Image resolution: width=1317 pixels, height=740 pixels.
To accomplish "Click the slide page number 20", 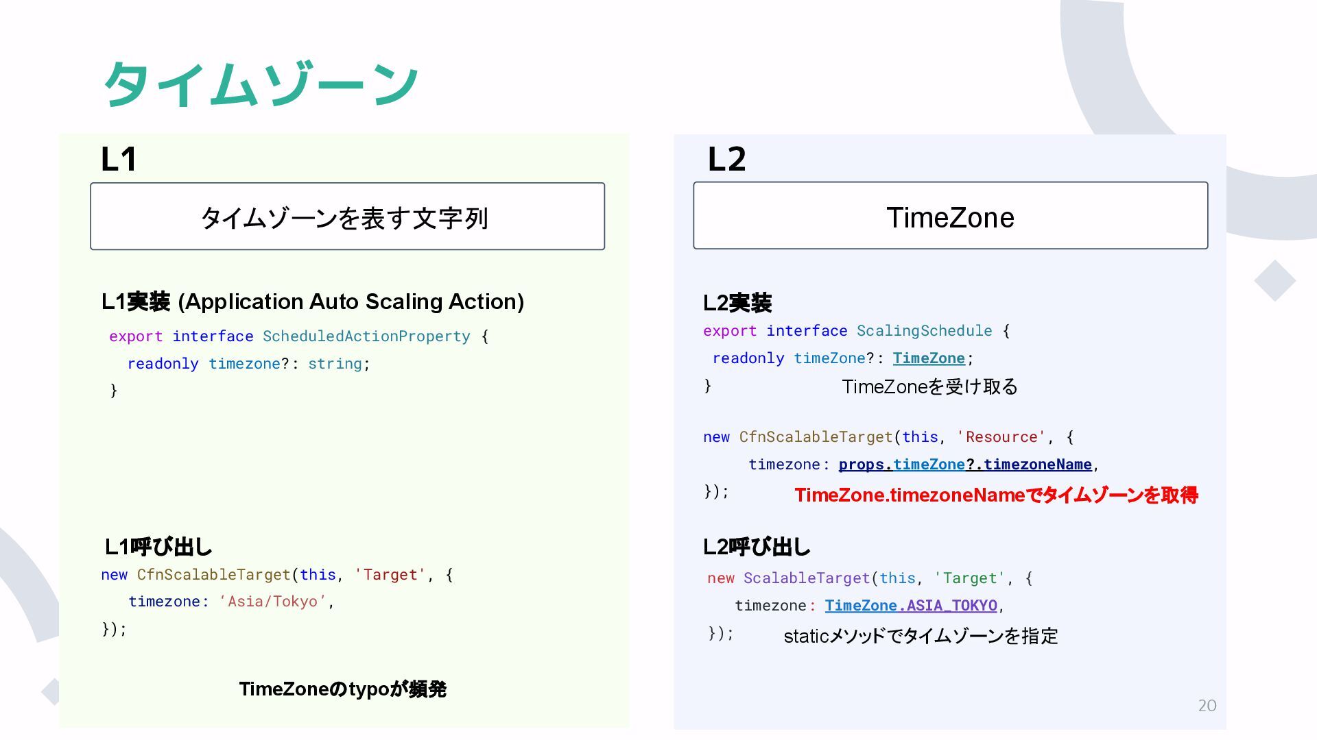I will pos(1207,706).
